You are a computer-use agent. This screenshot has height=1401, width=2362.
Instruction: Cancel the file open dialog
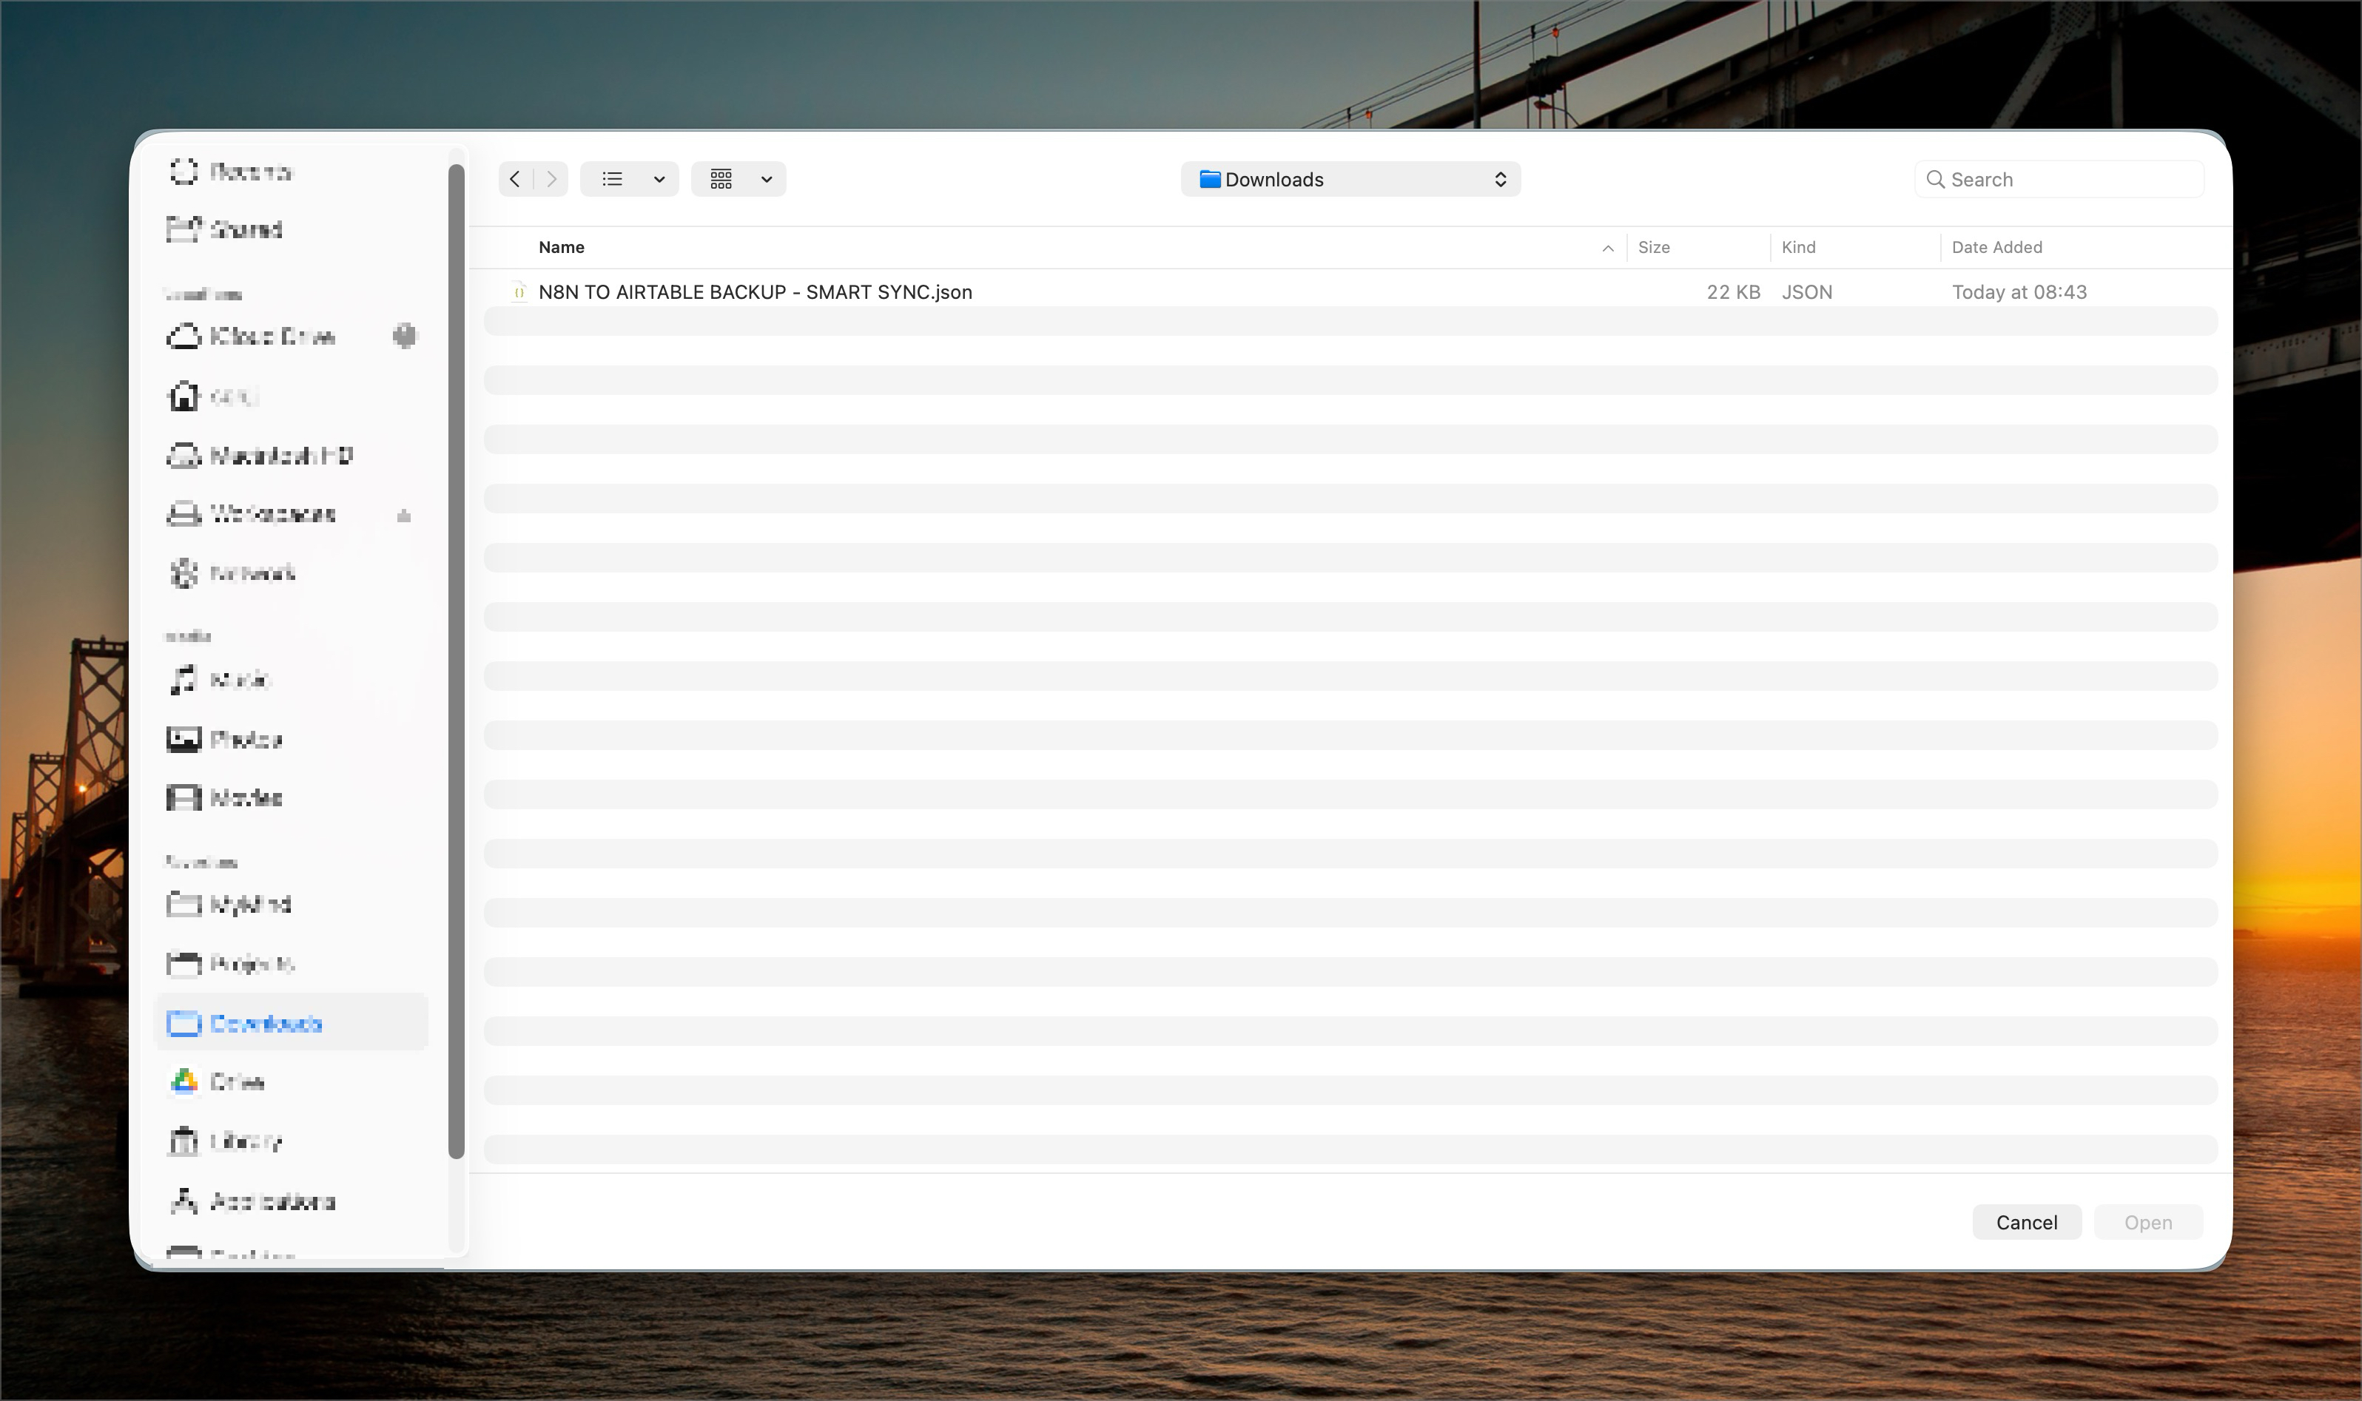coord(2026,1222)
